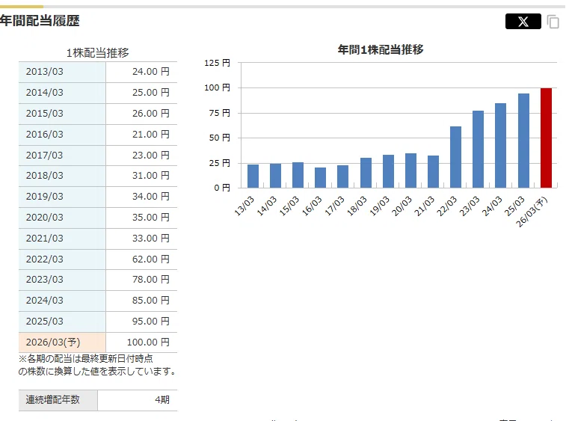569x421 pixels.
Task: Select the 2015/03 row label
Action: (45, 114)
